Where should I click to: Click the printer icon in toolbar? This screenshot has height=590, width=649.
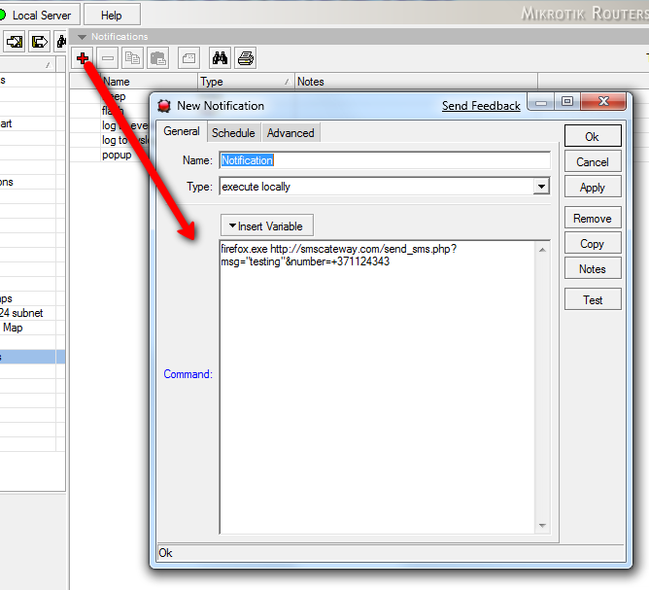[246, 58]
